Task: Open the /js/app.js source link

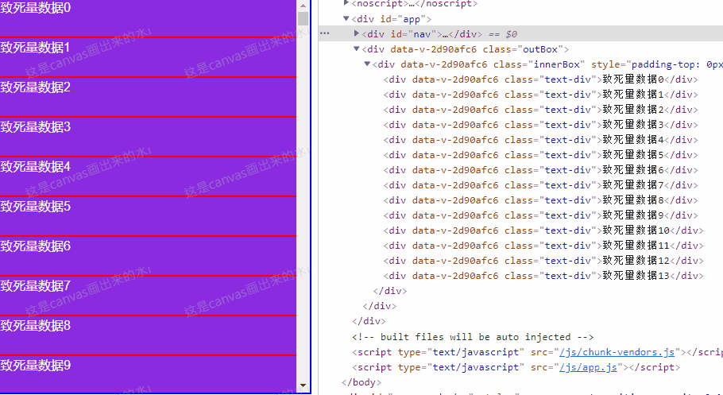Action: pos(588,367)
